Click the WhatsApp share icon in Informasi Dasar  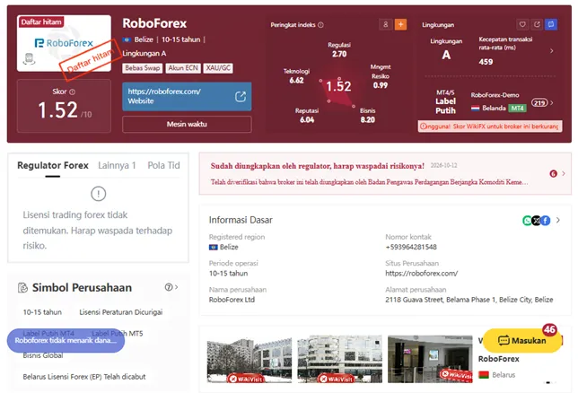[x=527, y=221]
